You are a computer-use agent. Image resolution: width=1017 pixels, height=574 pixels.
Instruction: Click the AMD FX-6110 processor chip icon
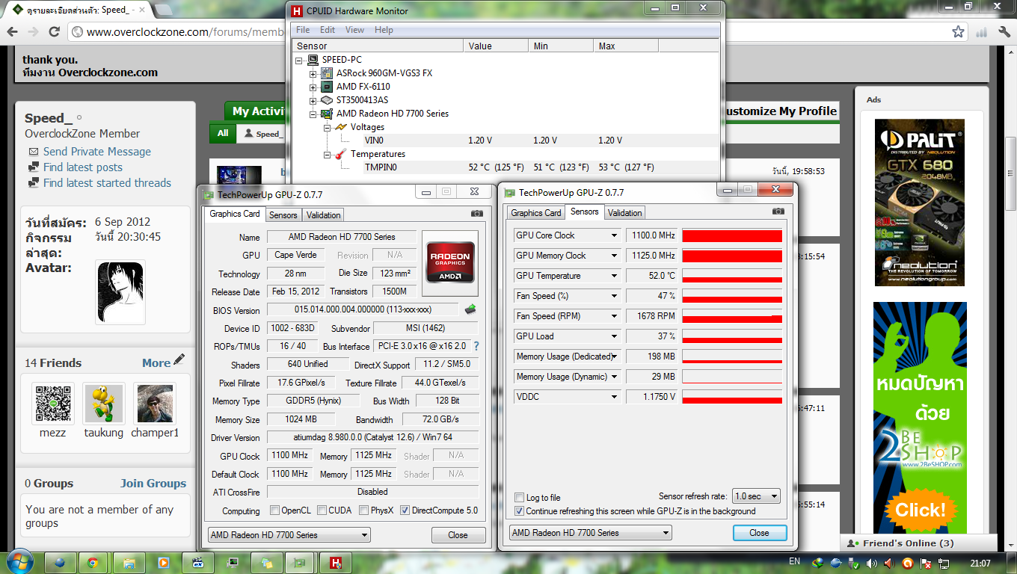tap(327, 87)
